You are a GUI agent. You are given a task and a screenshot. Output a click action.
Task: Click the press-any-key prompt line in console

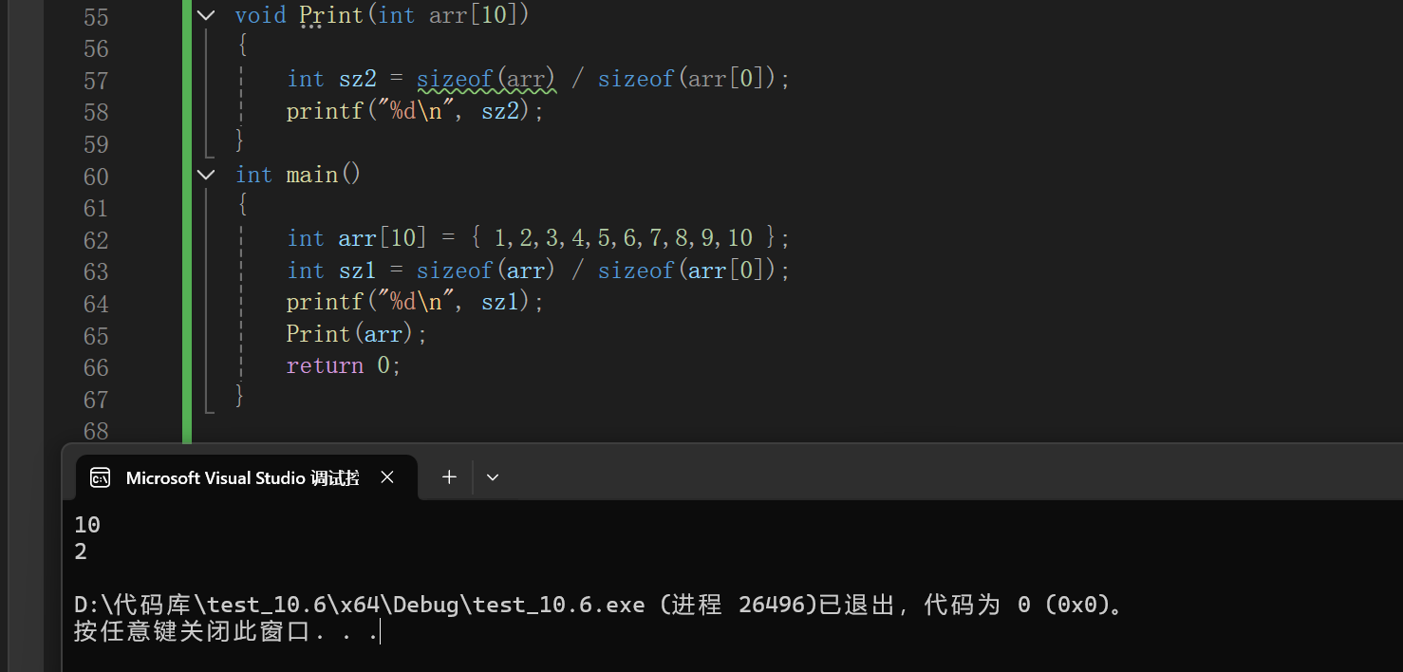[x=227, y=631]
